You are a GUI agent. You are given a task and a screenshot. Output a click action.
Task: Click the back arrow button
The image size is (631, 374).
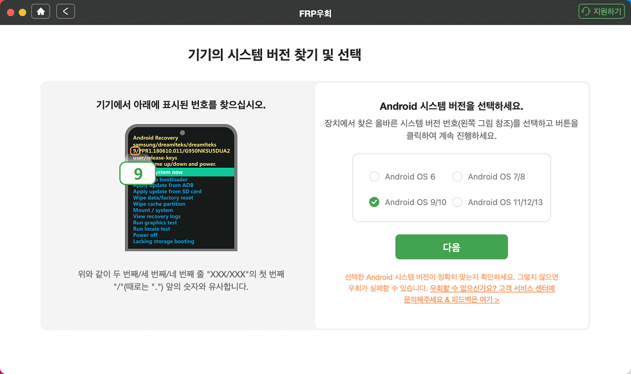tap(65, 12)
